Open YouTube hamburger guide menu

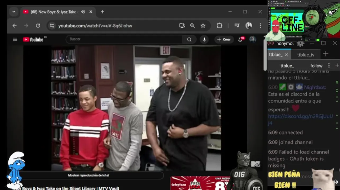coord(15,40)
